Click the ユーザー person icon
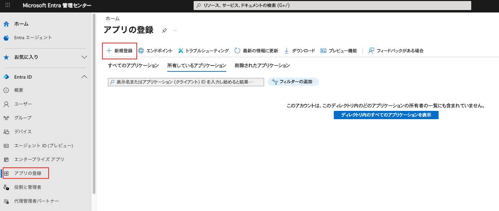499x211 pixels. 6,104
